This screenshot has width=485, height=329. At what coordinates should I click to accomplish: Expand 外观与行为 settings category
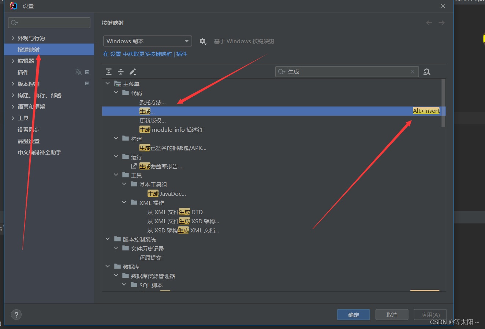tap(13, 38)
